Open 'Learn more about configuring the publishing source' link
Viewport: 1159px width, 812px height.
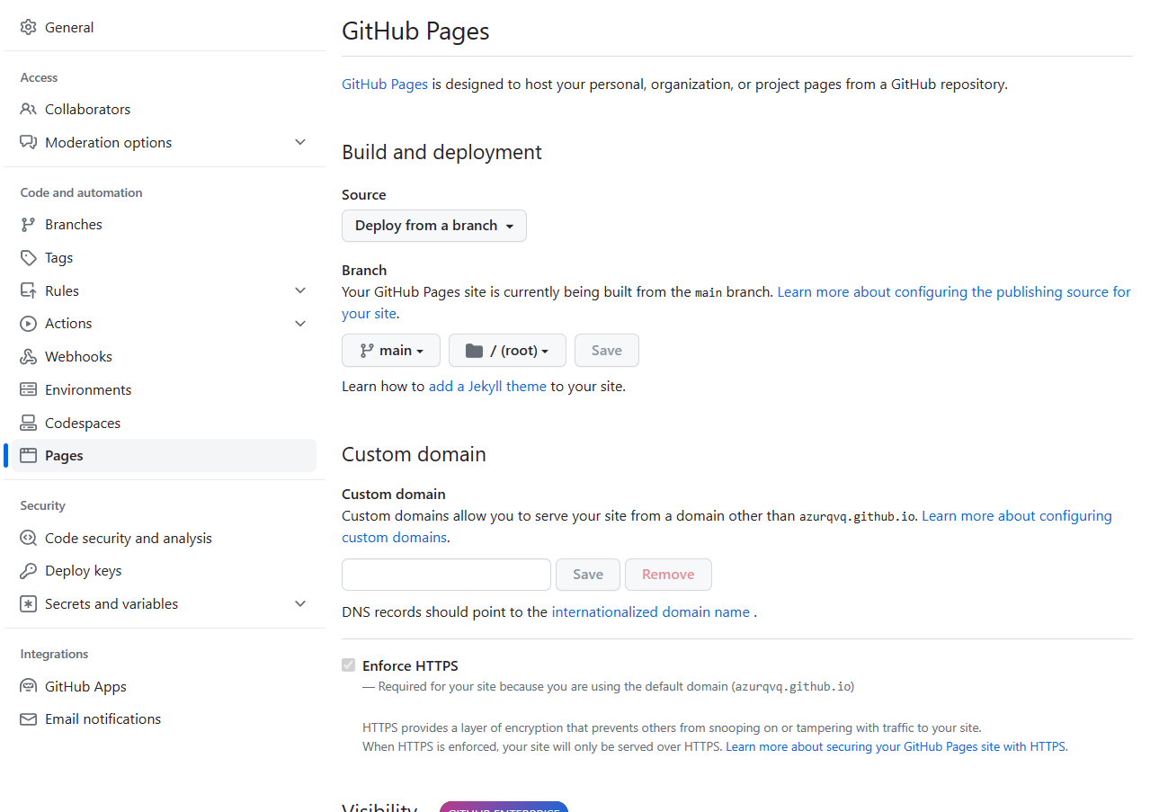click(x=954, y=292)
